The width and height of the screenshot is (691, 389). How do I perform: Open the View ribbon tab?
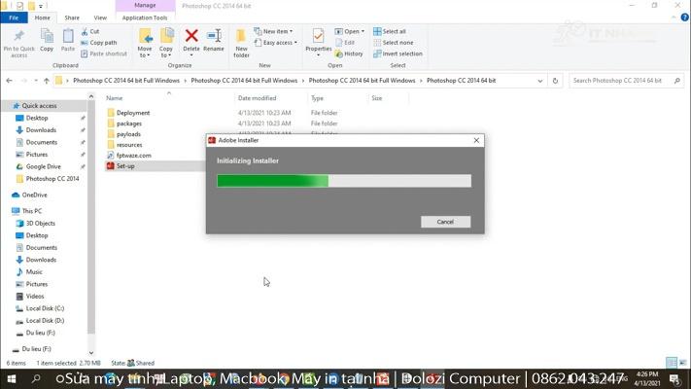[100, 18]
